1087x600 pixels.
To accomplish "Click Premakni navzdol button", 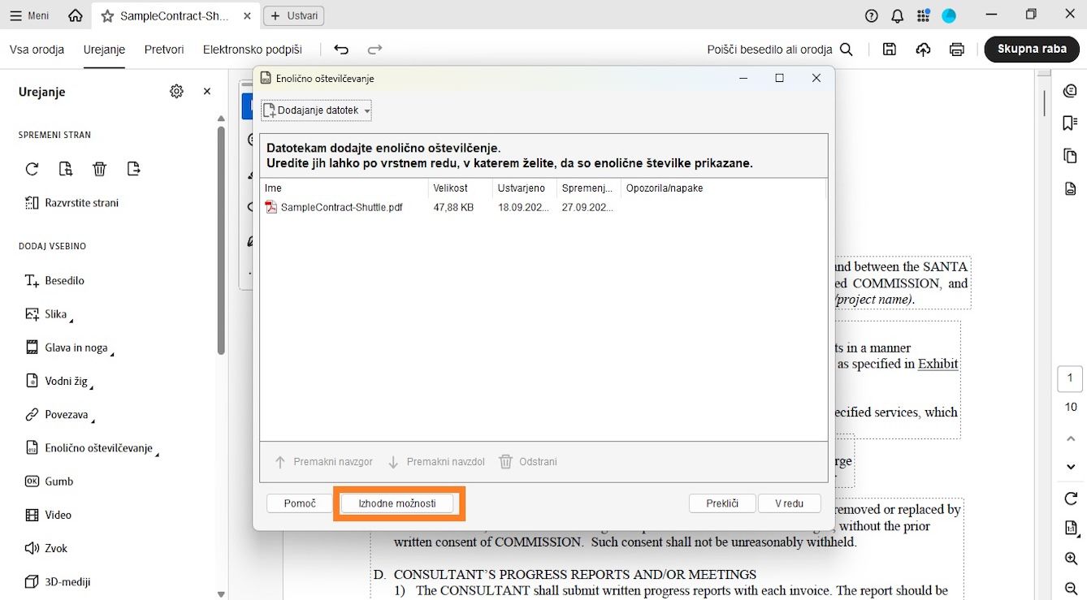I will pyautogui.click(x=436, y=462).
